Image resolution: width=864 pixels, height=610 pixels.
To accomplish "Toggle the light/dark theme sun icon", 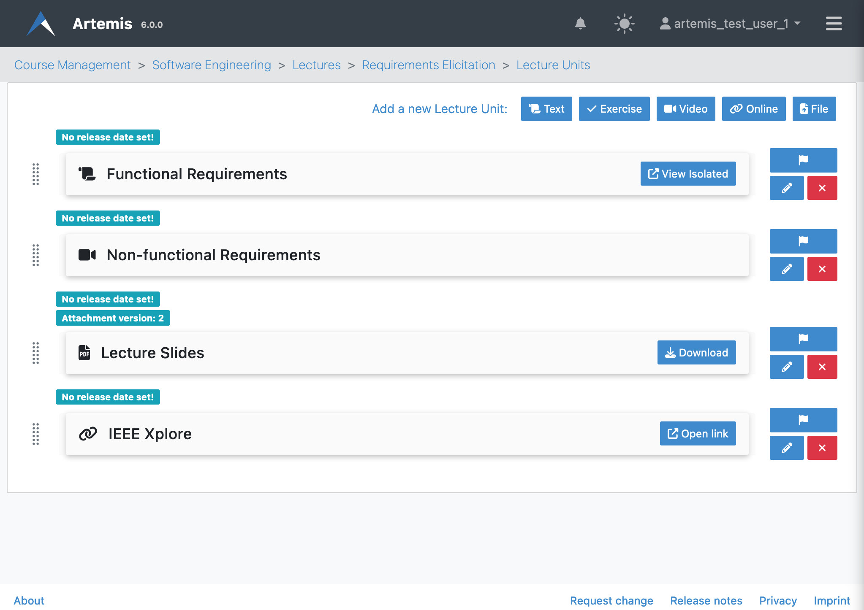I will click(624, 24).
